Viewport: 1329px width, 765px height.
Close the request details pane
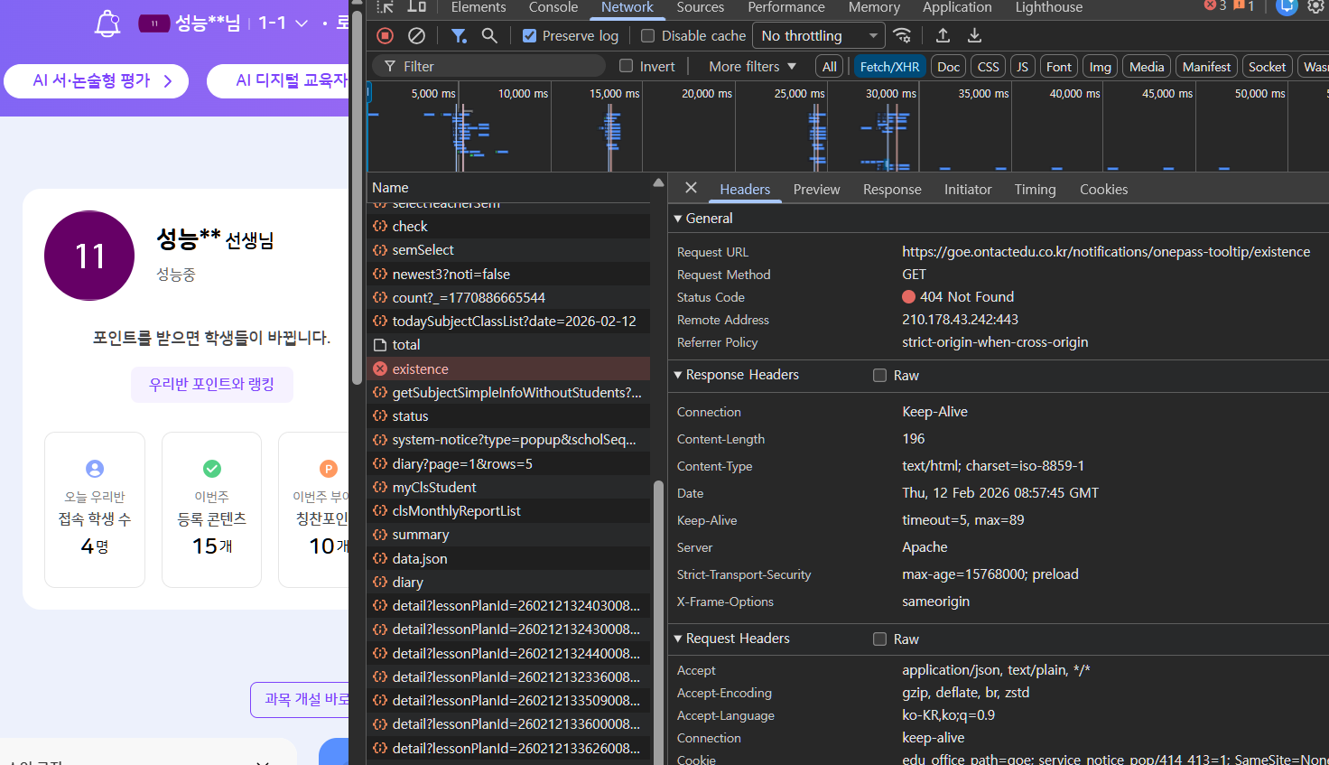coord(691,188)
